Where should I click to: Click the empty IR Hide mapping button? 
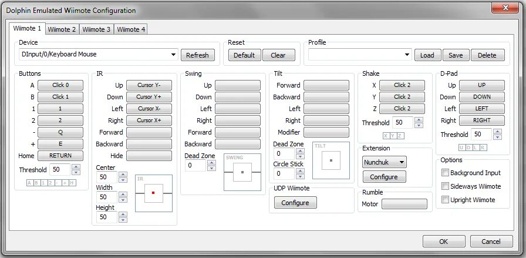tap(149, 156)
